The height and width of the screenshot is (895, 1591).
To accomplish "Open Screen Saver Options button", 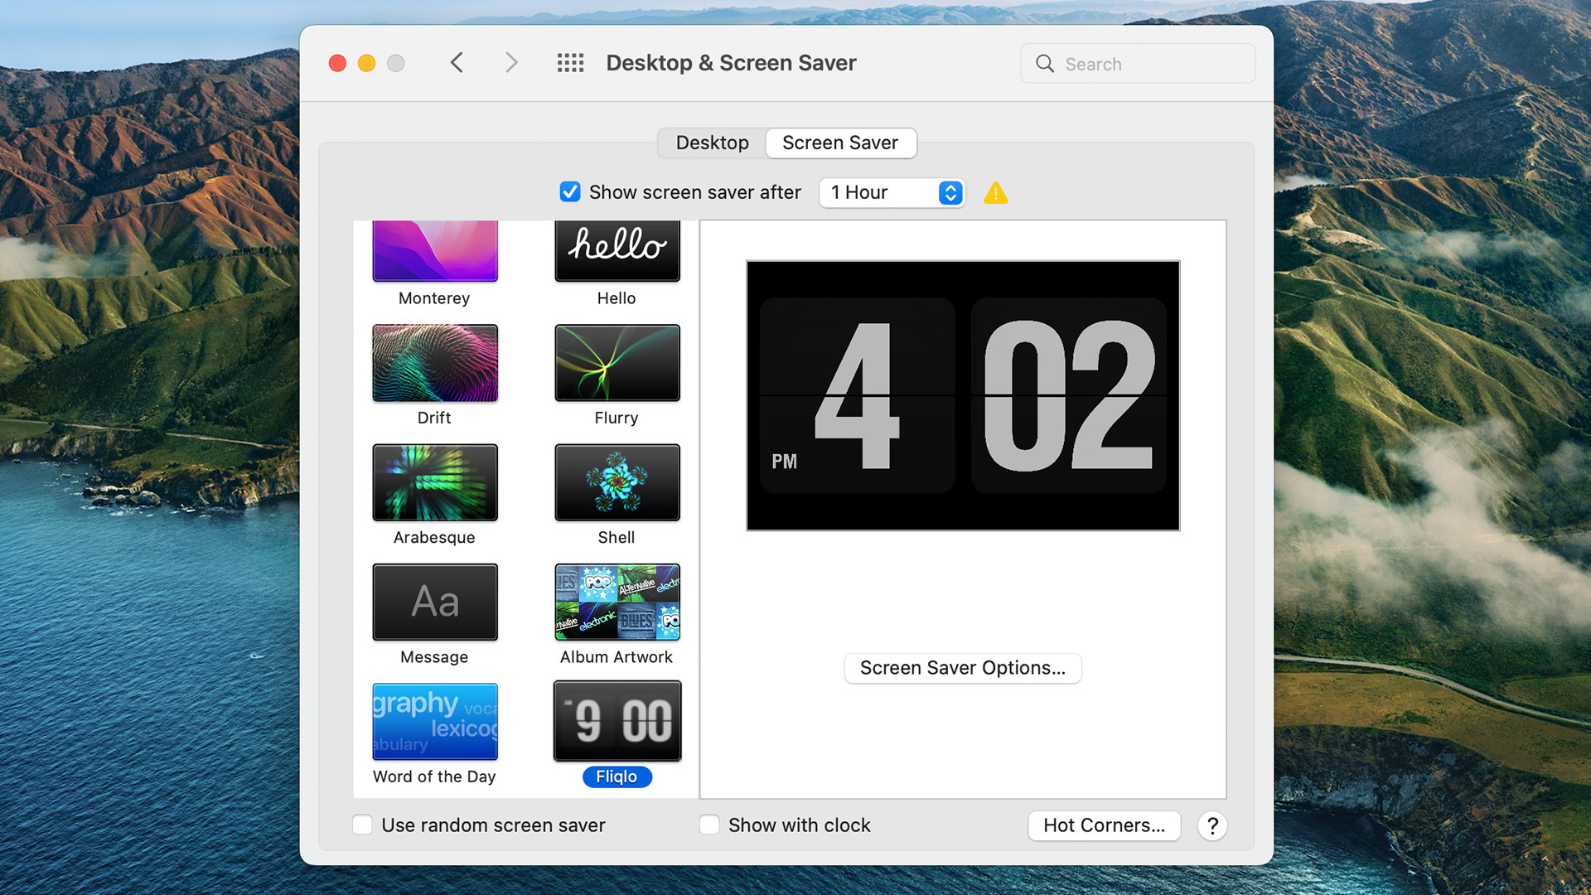I will (x=962, y=668).
